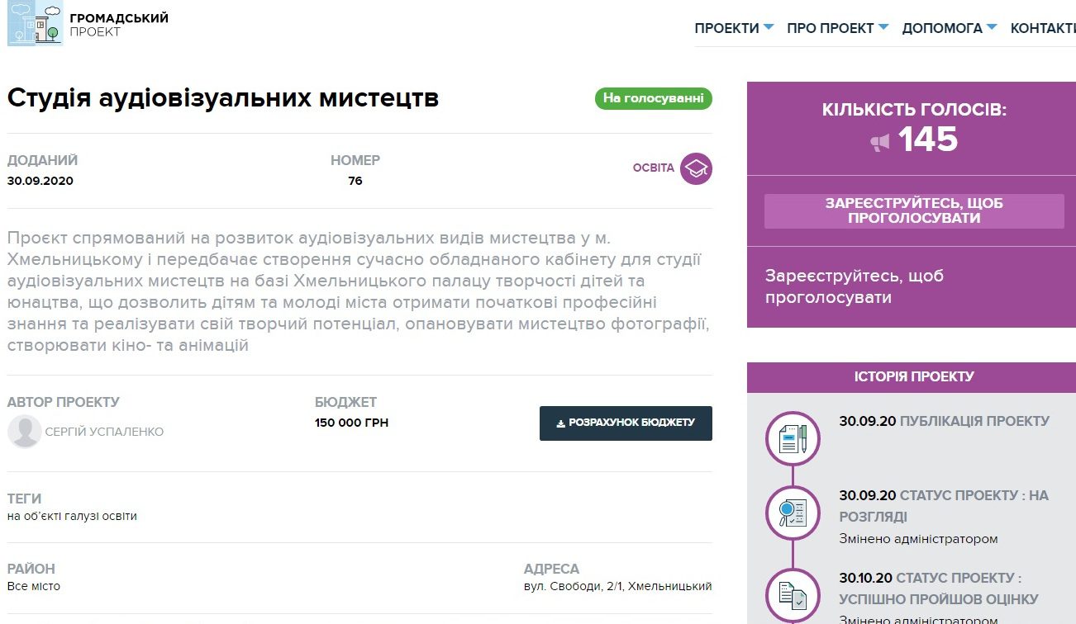Click the education graduation cap icon
The image size is (1076, 624).
click(696, 168)
